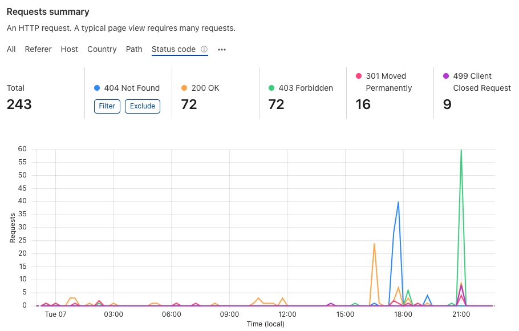Select the All tab
This screenshot has width=519, height=331.
pos(11,49)
